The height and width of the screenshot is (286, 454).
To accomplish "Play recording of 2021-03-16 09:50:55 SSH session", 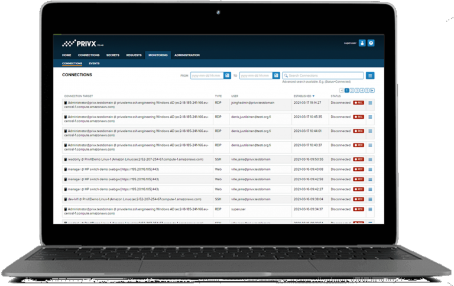I will [358, 159].
